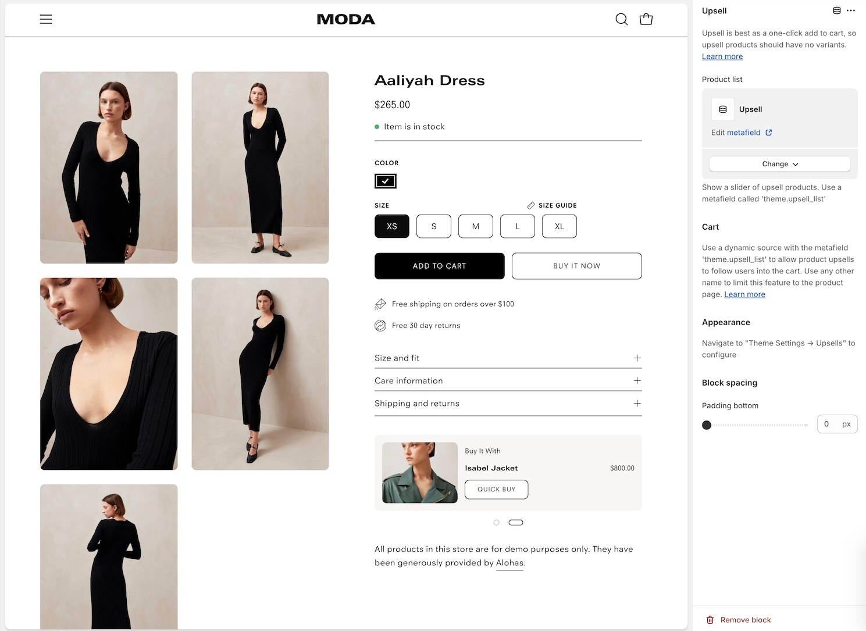Select the black color swatch
This screenshot has height=631, width=866.
385,181
